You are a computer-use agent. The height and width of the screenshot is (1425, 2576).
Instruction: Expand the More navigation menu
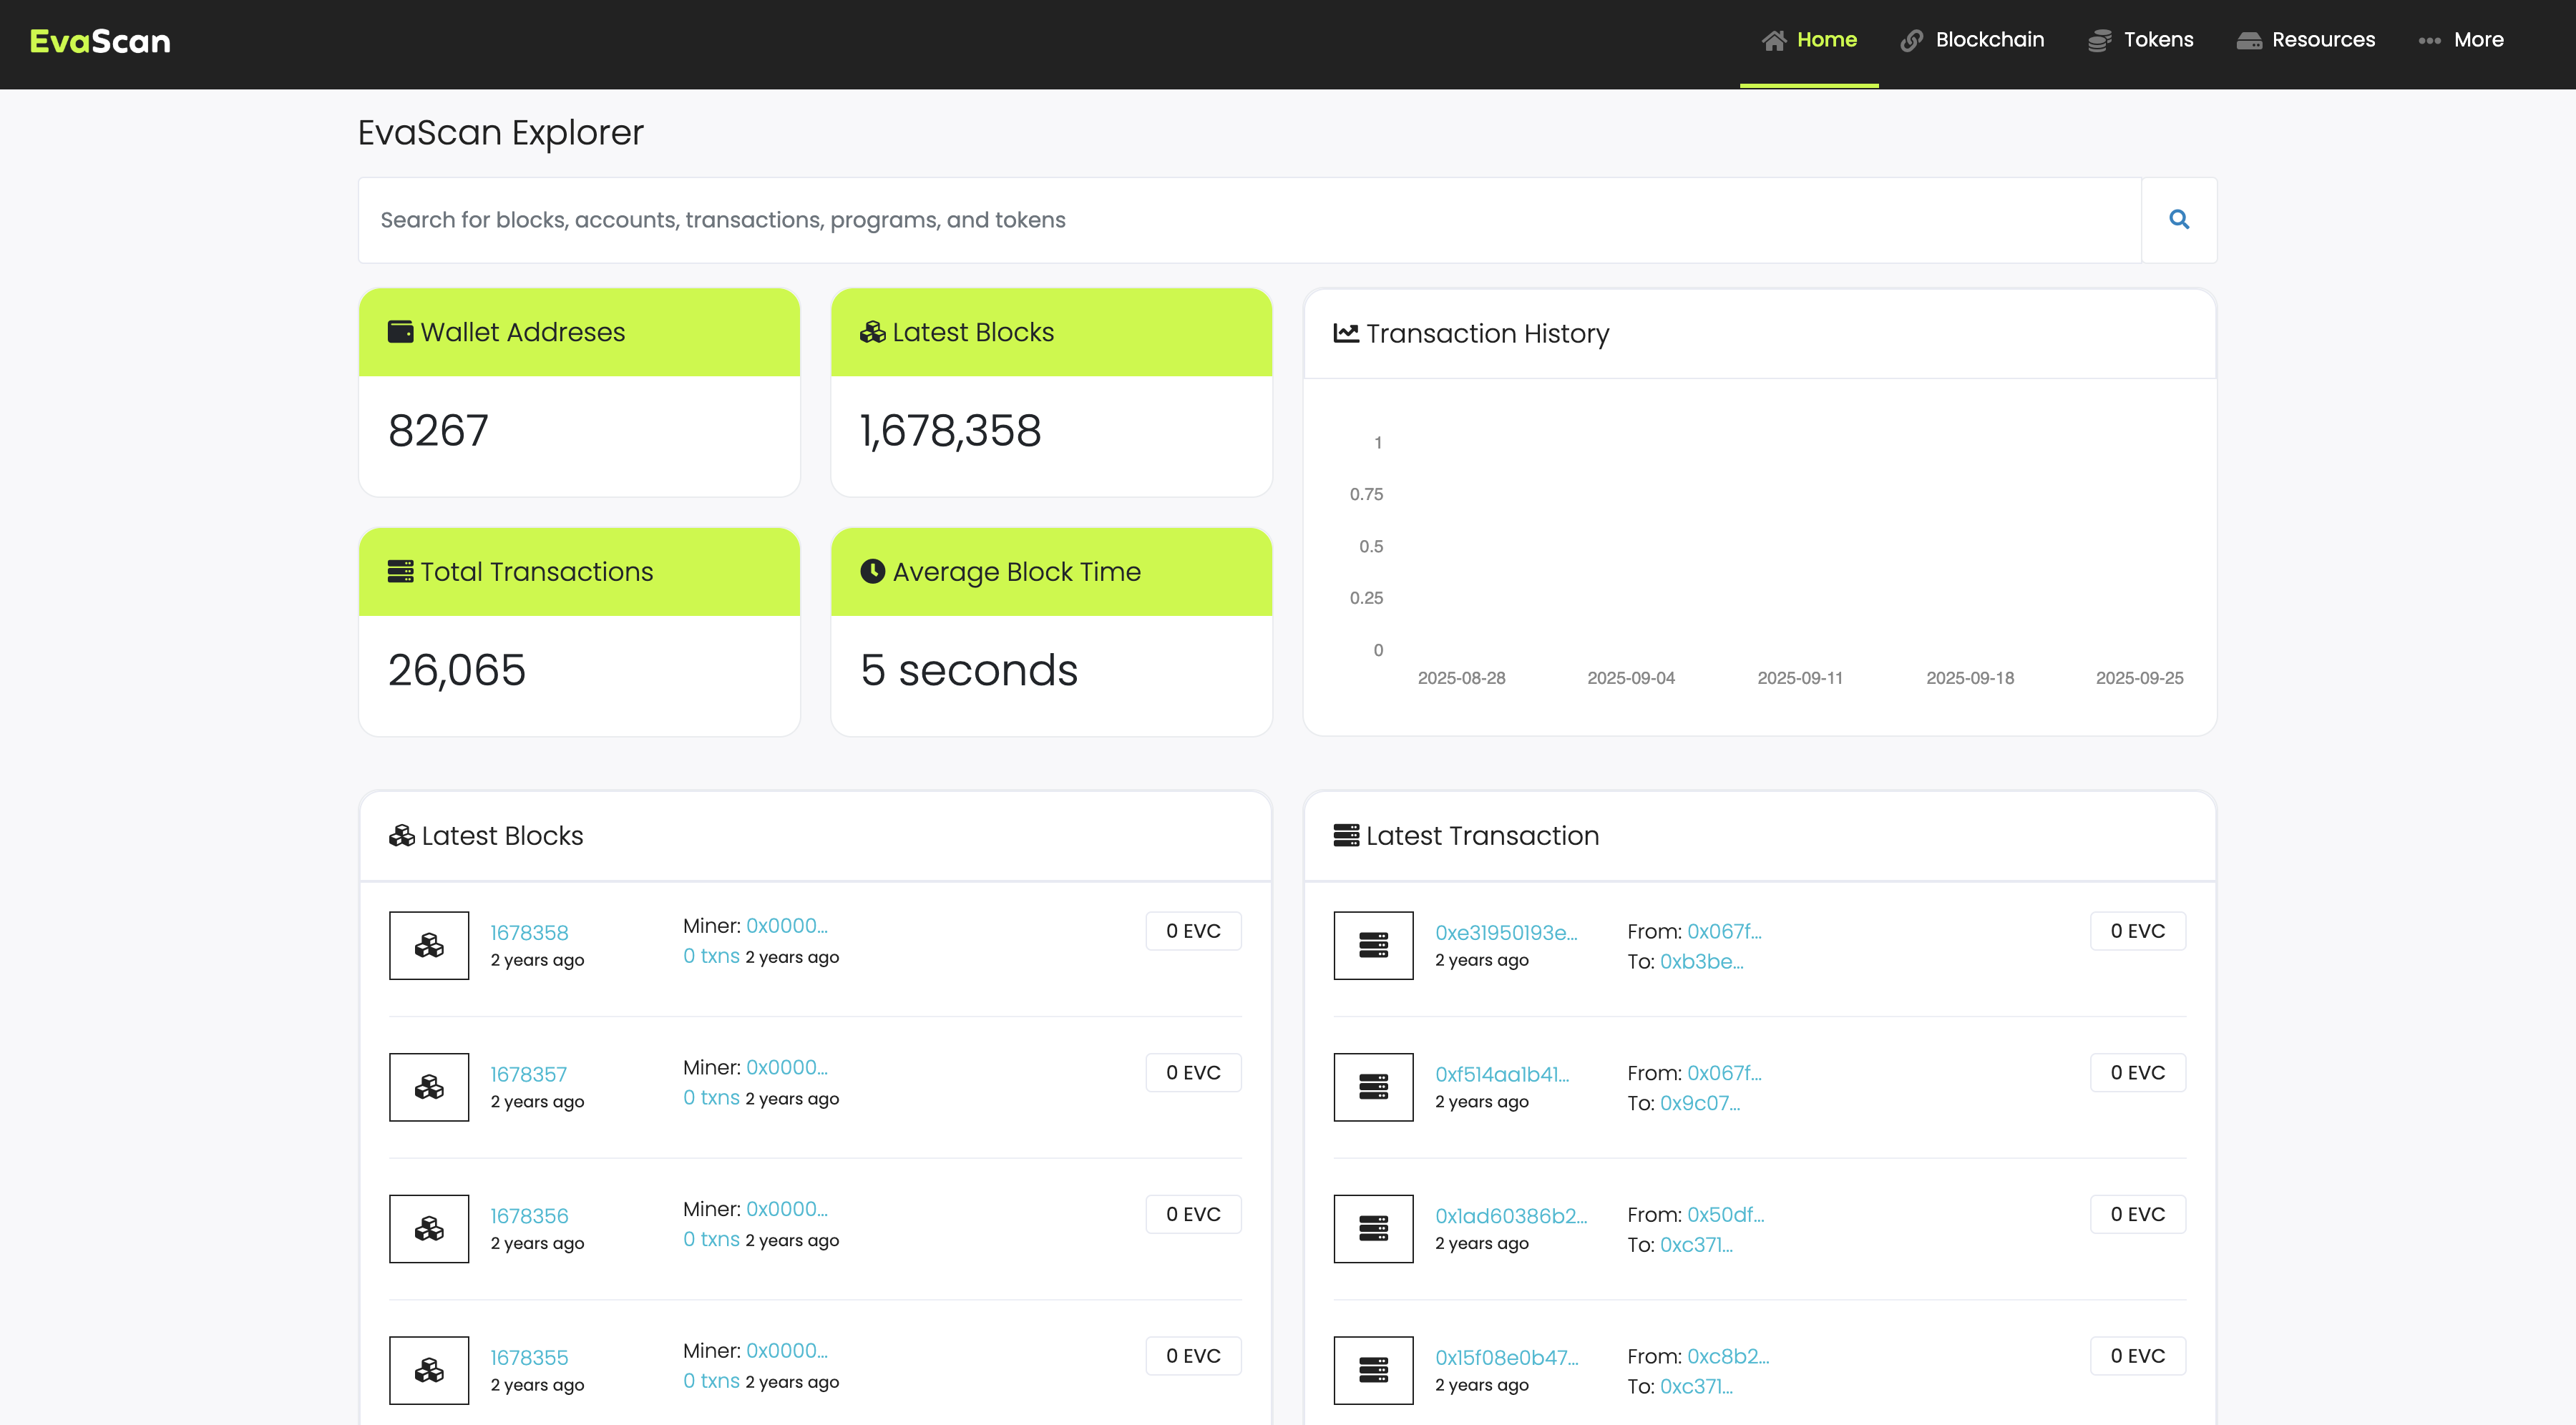(2462, 40)
